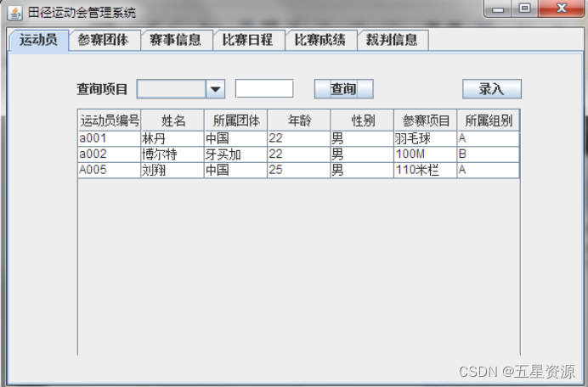This screenshot has height=387, width=588.
Task: Select the name cell 林丹
Action: tap(172, 138)
